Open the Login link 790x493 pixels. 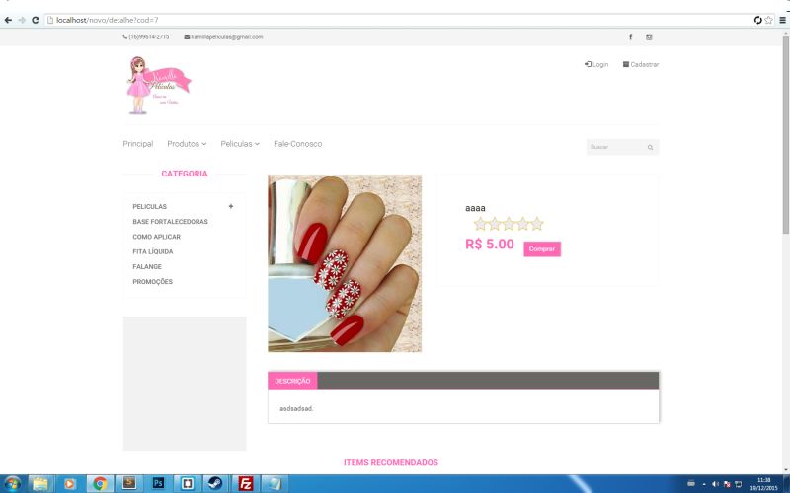(596, 64)
